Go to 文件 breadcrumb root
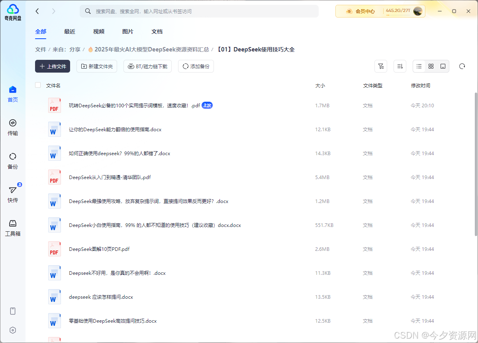 pyautogui.click(x=41, y=49)
